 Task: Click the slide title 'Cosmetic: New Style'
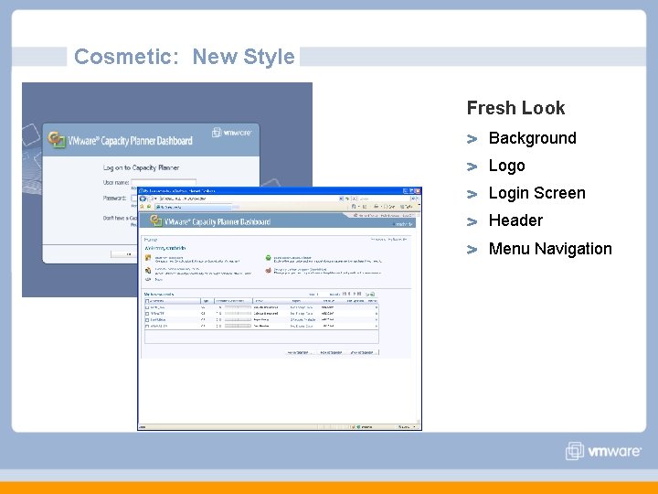tap(185, 57)
